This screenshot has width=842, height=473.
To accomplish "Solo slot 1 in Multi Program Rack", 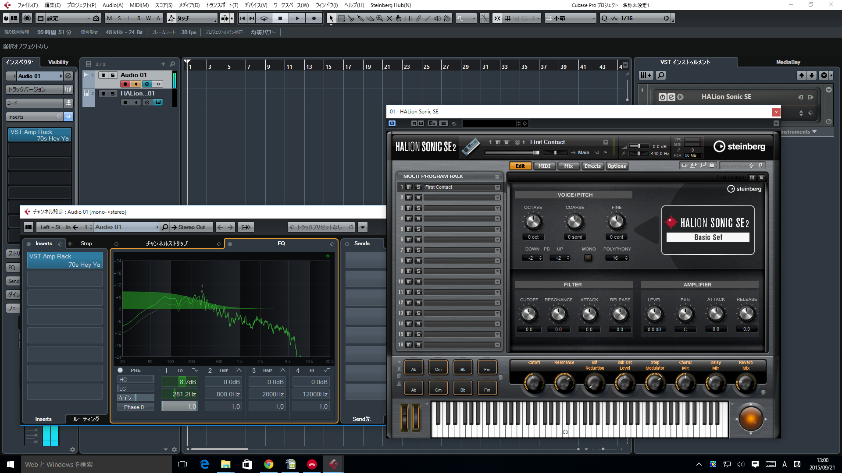I will (x=418, y=187).
